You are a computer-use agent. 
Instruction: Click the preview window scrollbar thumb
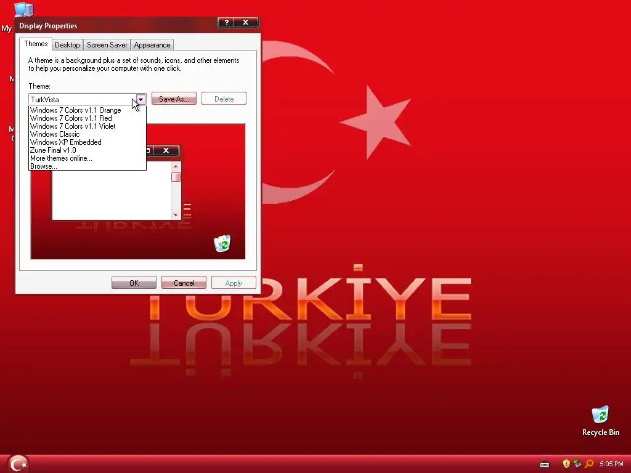point(176,177)
